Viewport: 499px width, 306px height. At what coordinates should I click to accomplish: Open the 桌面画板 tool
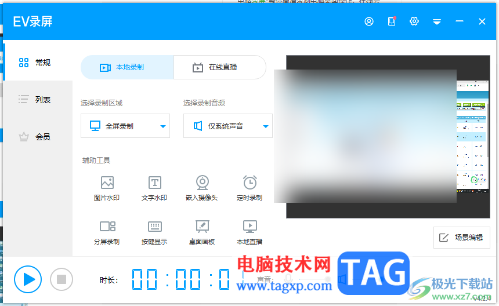point(202,232)
